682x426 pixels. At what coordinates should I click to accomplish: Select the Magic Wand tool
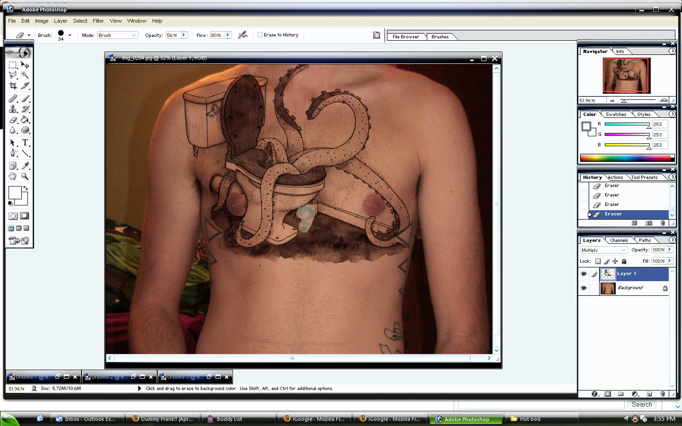(x=25, y=75)
